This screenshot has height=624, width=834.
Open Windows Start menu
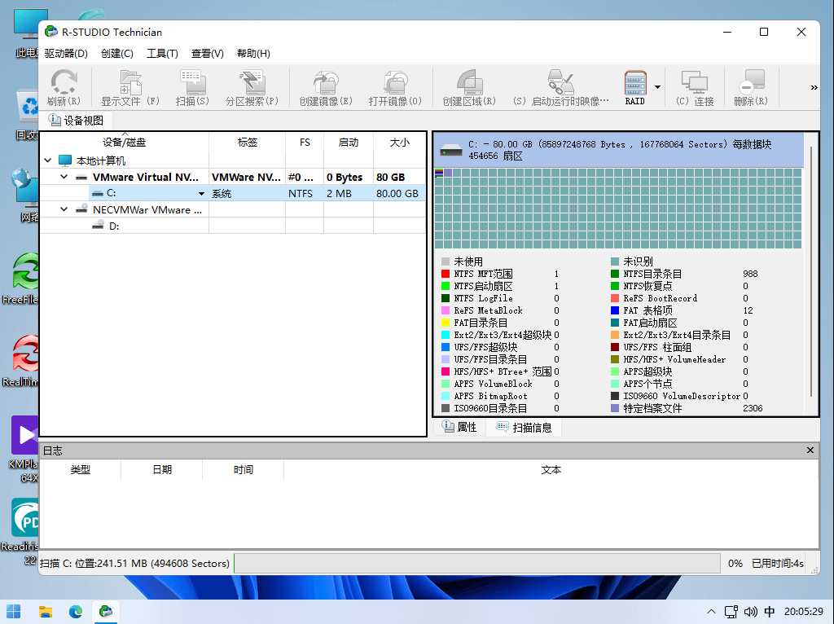(x=13, y=612)
